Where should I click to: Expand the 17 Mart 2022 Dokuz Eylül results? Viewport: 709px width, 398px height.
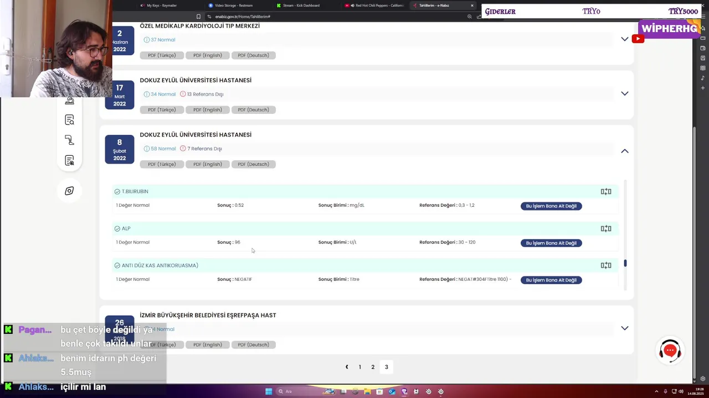[624, 93]
